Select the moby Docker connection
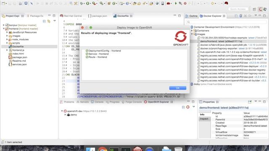The width and height of the screenshot is (269, 151). pyautogui.click(x=211, y=84)
